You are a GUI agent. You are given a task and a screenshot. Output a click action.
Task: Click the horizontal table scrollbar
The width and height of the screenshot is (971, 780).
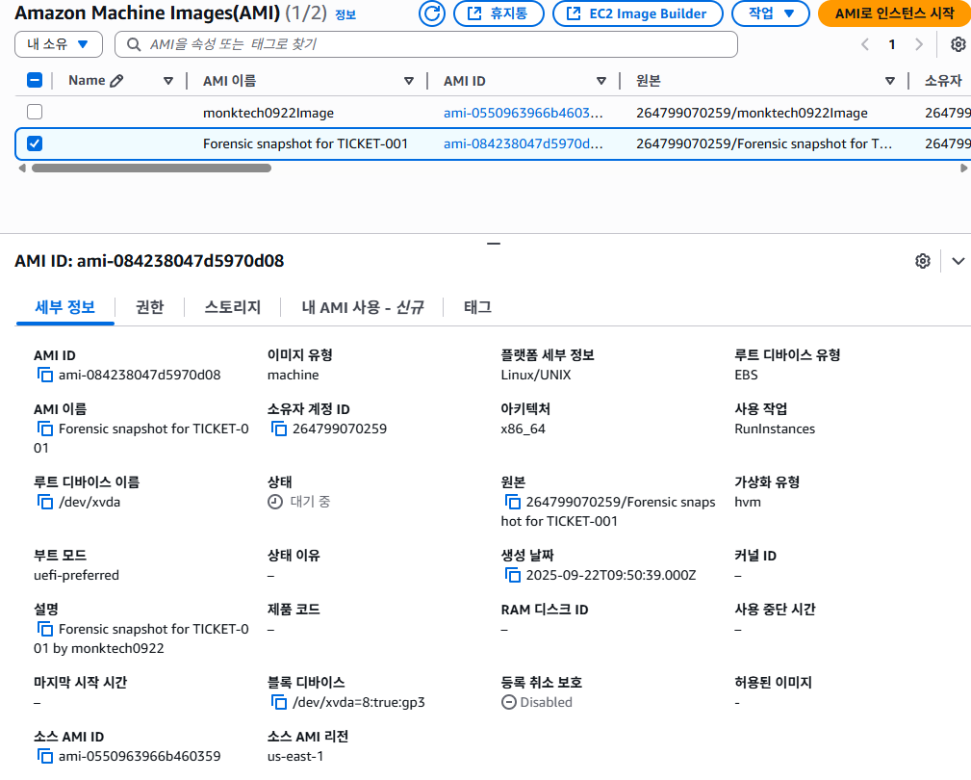pyautogui.click(x=151, y=168)
